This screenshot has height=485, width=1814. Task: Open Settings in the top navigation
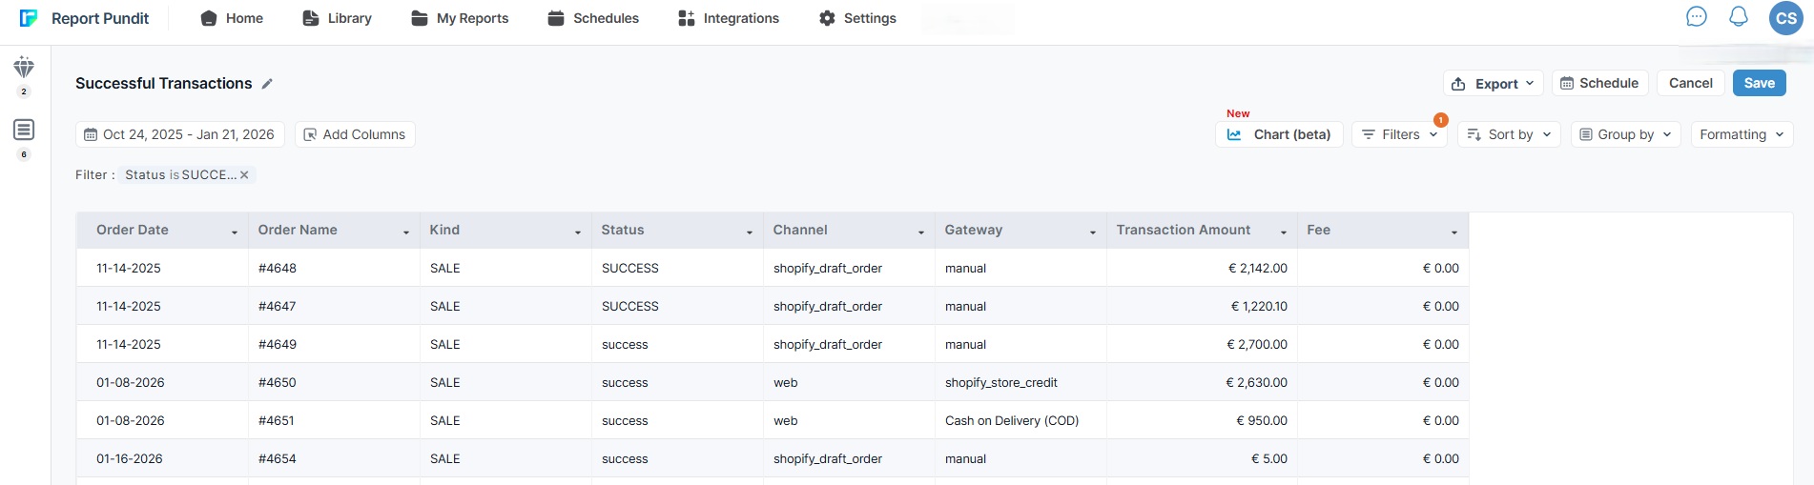pos(857,18)
